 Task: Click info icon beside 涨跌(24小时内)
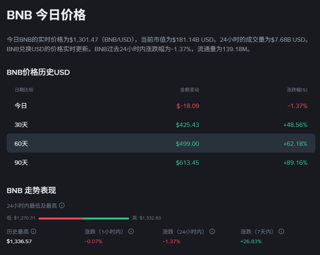[212, 231]
